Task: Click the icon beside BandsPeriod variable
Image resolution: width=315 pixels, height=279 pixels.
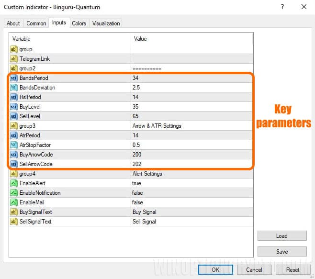Action: pyautogui.click(x=13, y=78)
